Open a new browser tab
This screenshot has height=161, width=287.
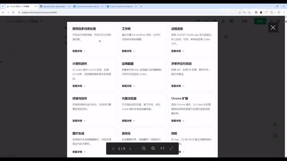pos(141,6)
